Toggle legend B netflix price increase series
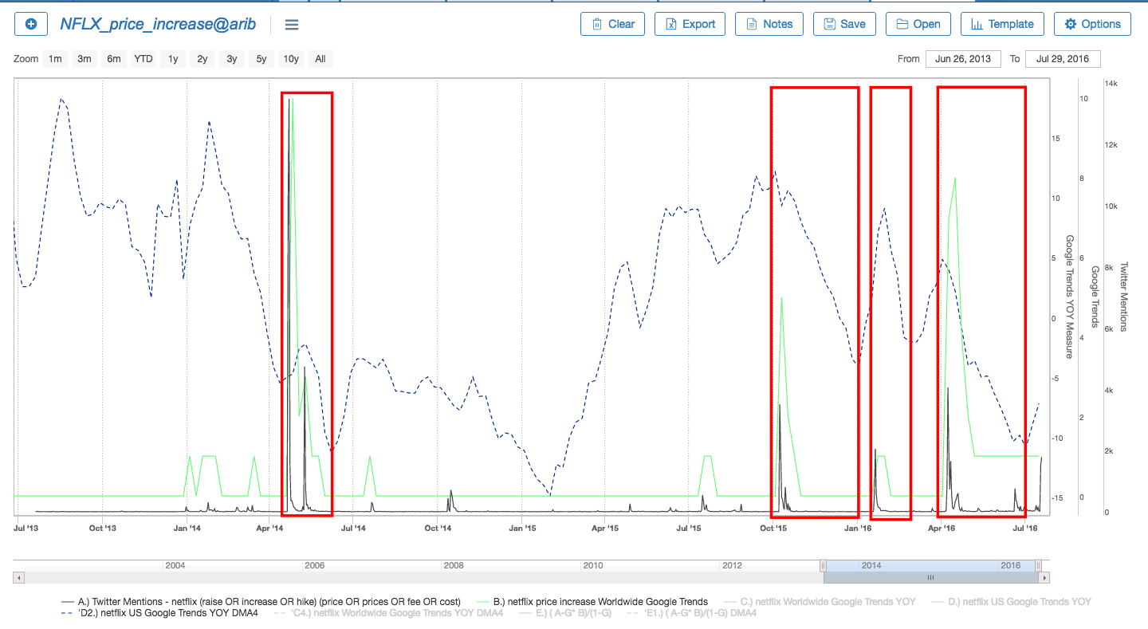1148x629 pixels. tap(591, 602)
